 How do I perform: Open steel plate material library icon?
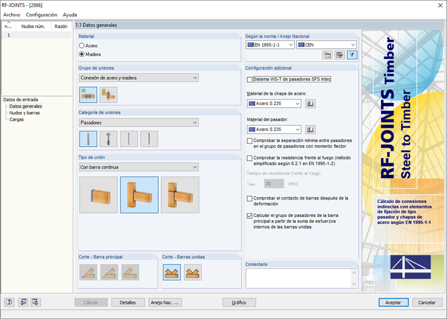[311, 104]
